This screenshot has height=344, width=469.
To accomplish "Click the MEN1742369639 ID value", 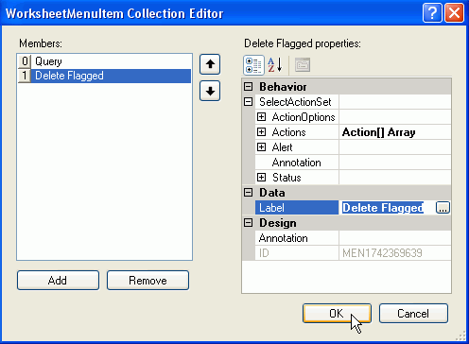I will click(x=382, y=253).
